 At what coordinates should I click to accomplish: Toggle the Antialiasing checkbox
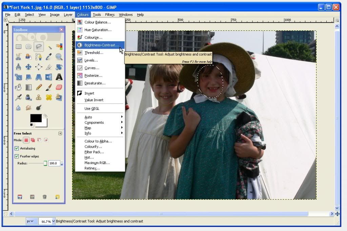coord(17,148)
